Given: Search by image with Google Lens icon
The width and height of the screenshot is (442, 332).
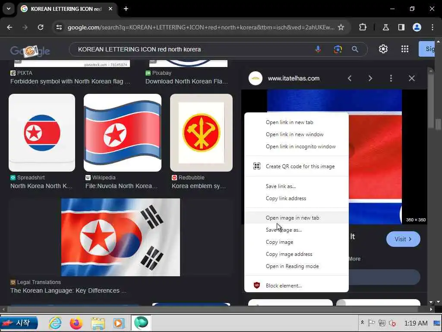Looking at the screenshot, I should click(338, 49).
